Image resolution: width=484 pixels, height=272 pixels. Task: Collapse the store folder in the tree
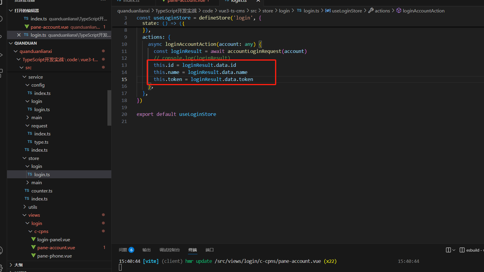(24, 158)
